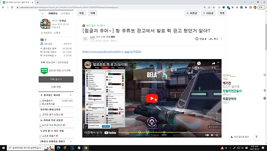
Task: Click the address bar URL
Action: point(69,7)
